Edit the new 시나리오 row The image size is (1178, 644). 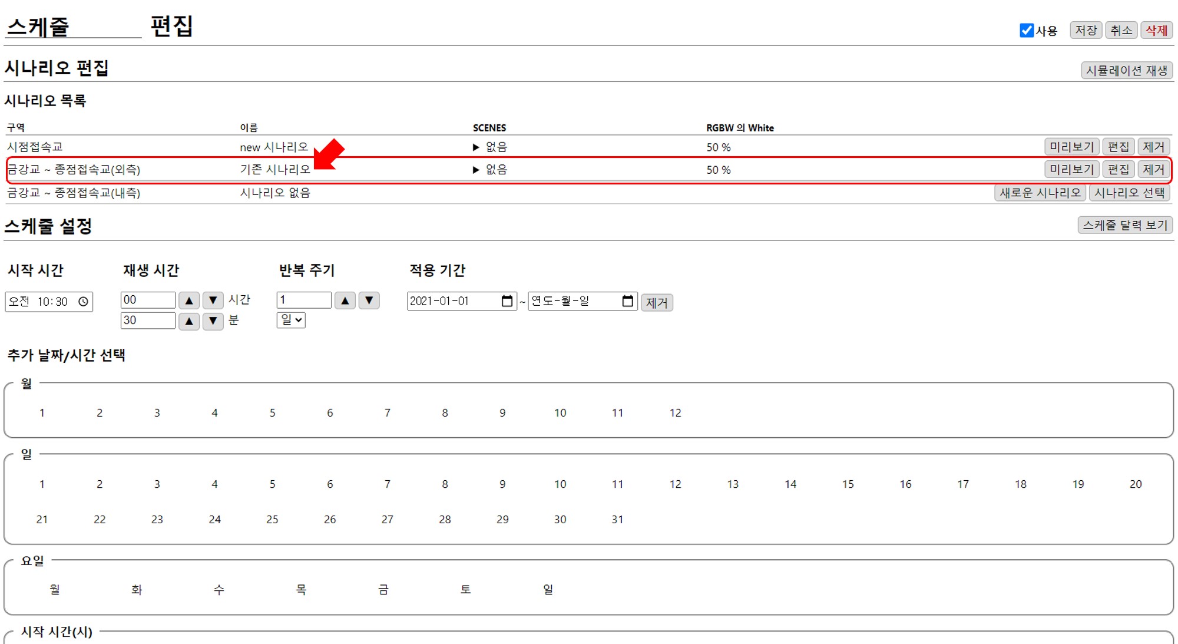(x=1118, y=147)
